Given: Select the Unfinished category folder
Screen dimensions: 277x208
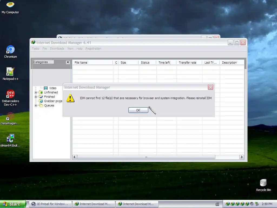Looking at the screenshot, I should 48,92.
